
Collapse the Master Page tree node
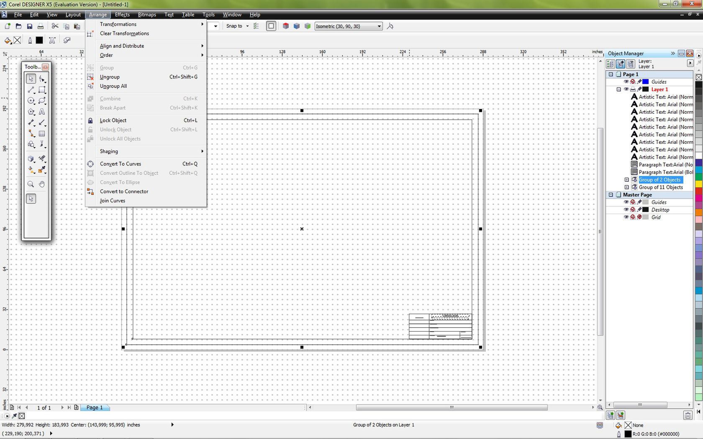[611, 195]
